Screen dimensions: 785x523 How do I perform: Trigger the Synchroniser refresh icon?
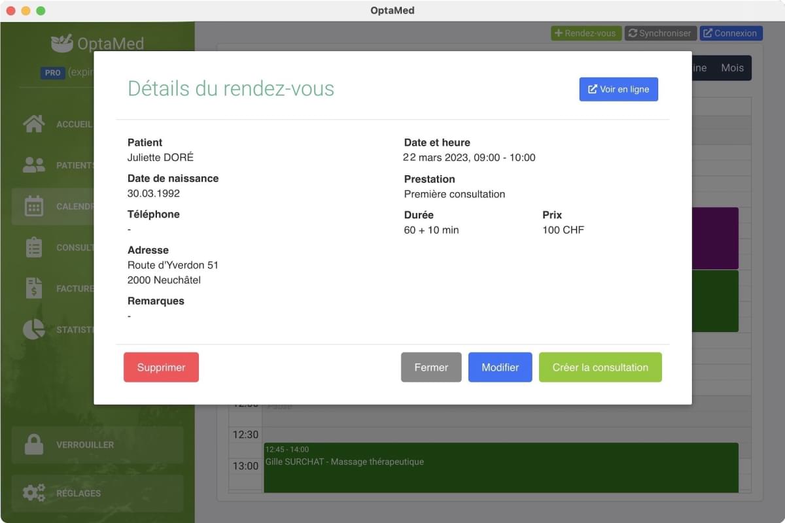(x=633, y=33)
